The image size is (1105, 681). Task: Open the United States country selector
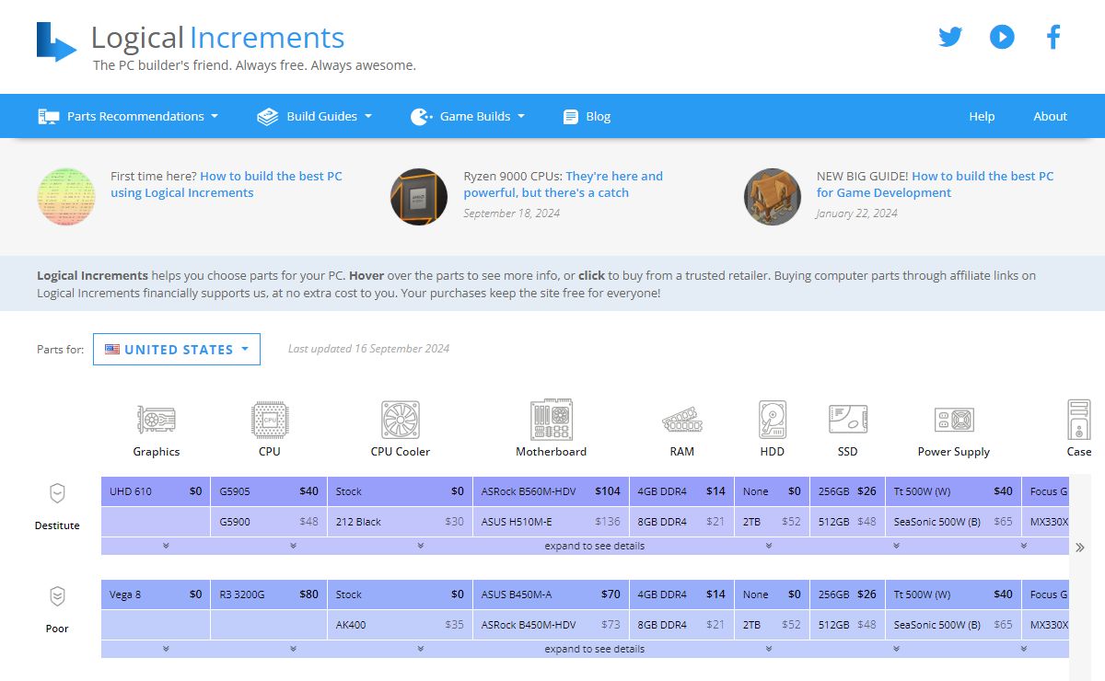click(x=177, y=350)
